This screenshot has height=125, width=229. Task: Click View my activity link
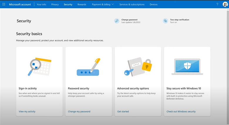27,112
